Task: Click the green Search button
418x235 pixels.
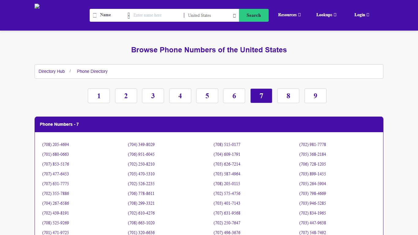Action: tap(254, 15)
